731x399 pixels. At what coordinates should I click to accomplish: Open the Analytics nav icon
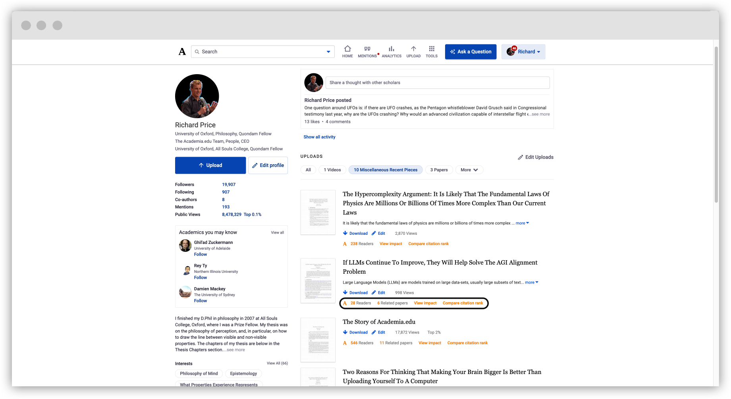(x=392, y=52)
